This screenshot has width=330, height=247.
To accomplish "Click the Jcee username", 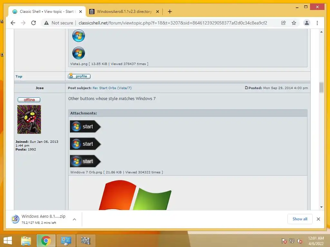I will (x=40, y=88).
